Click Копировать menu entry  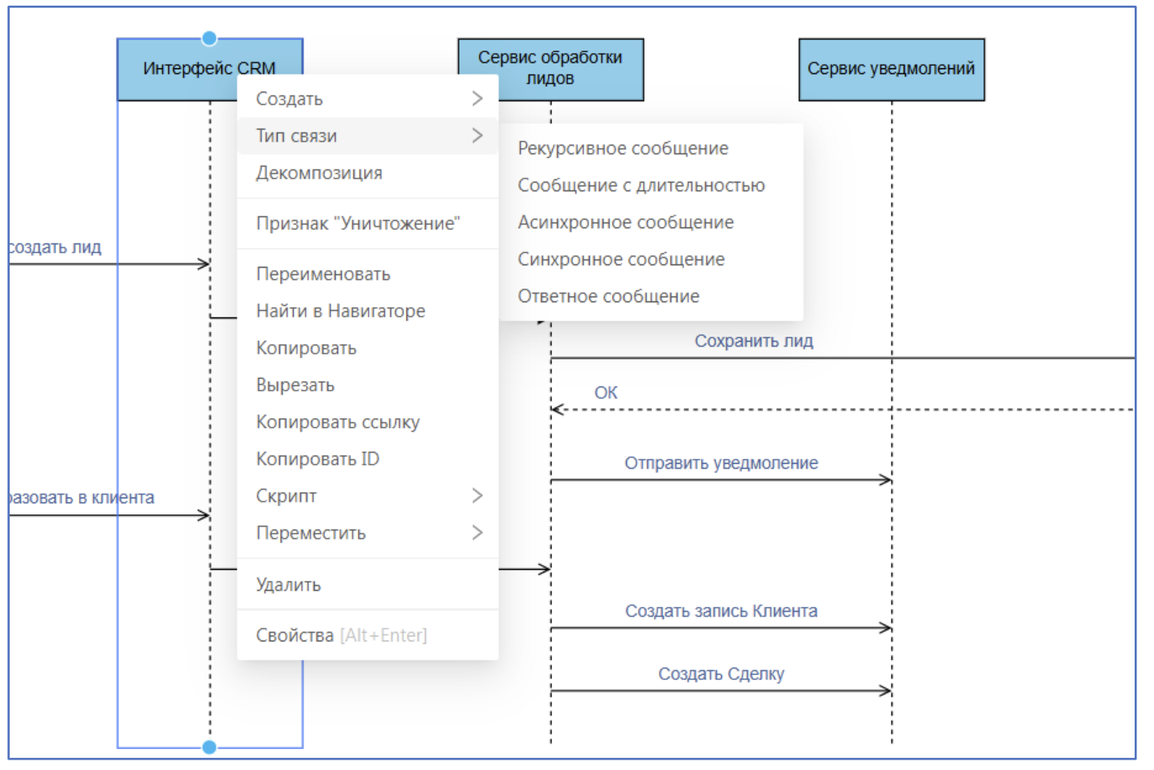[306, 348]
